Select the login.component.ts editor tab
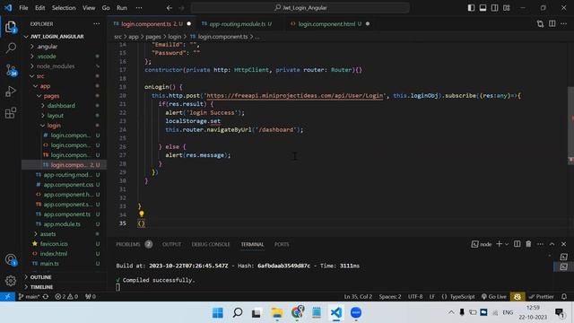 (152, 24)
